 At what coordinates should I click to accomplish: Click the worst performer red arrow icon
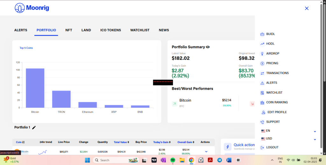tap(252, 104)
